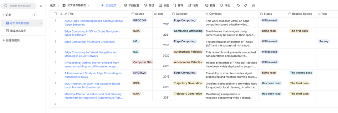Collapse the sidebar with double-chevron icon
This screenshot has width=338, height=113.
pos(40,6)
